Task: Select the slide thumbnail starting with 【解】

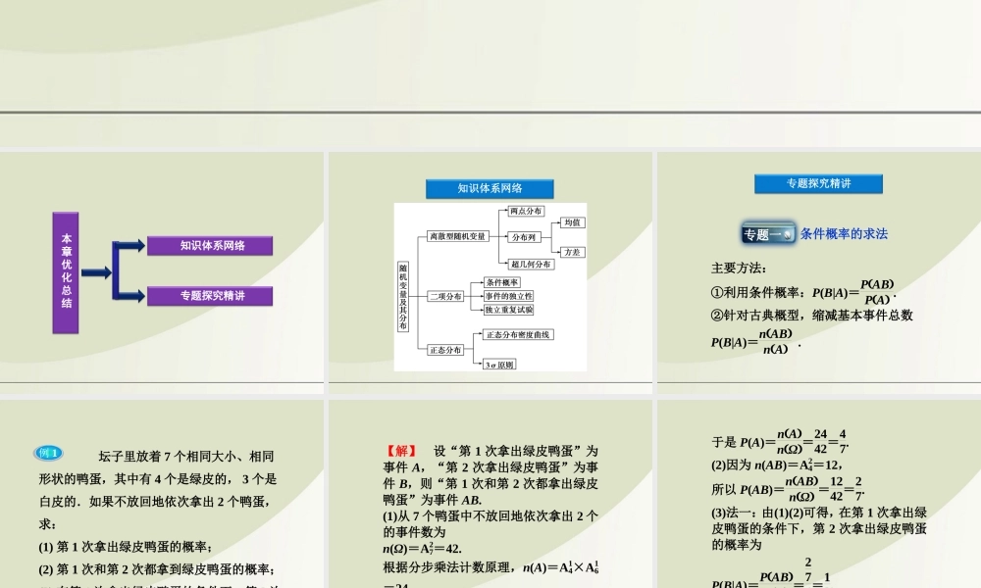Action: (x=490, y=494)
